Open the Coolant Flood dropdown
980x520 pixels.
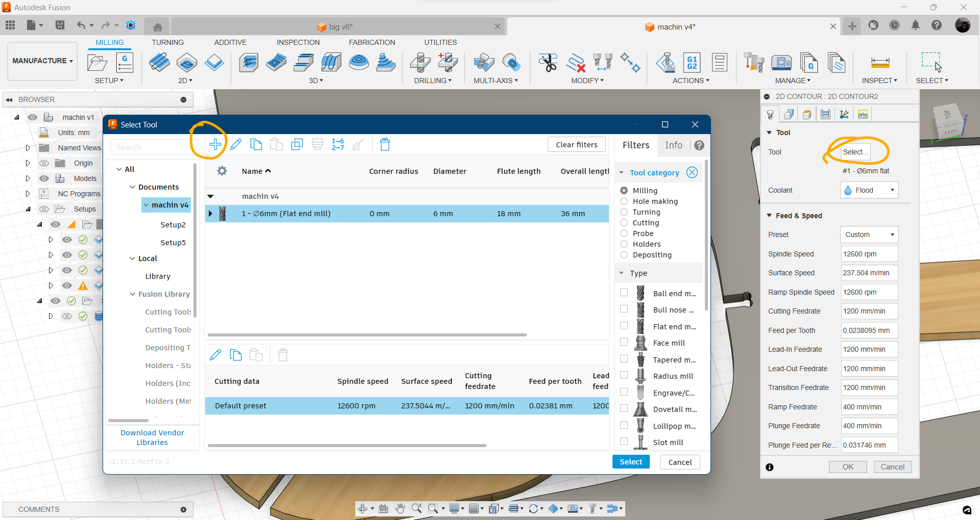click(869, 190)
